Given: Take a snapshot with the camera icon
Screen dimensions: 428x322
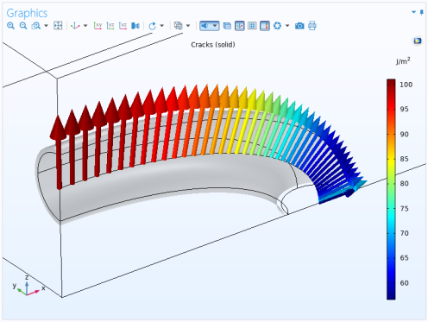Looking at the screenshot, I should tap(299, 26).
